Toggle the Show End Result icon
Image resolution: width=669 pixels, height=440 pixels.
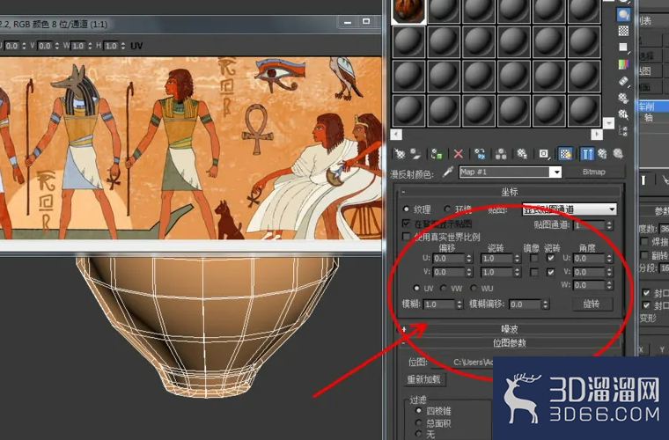click(x=586, y=153)
